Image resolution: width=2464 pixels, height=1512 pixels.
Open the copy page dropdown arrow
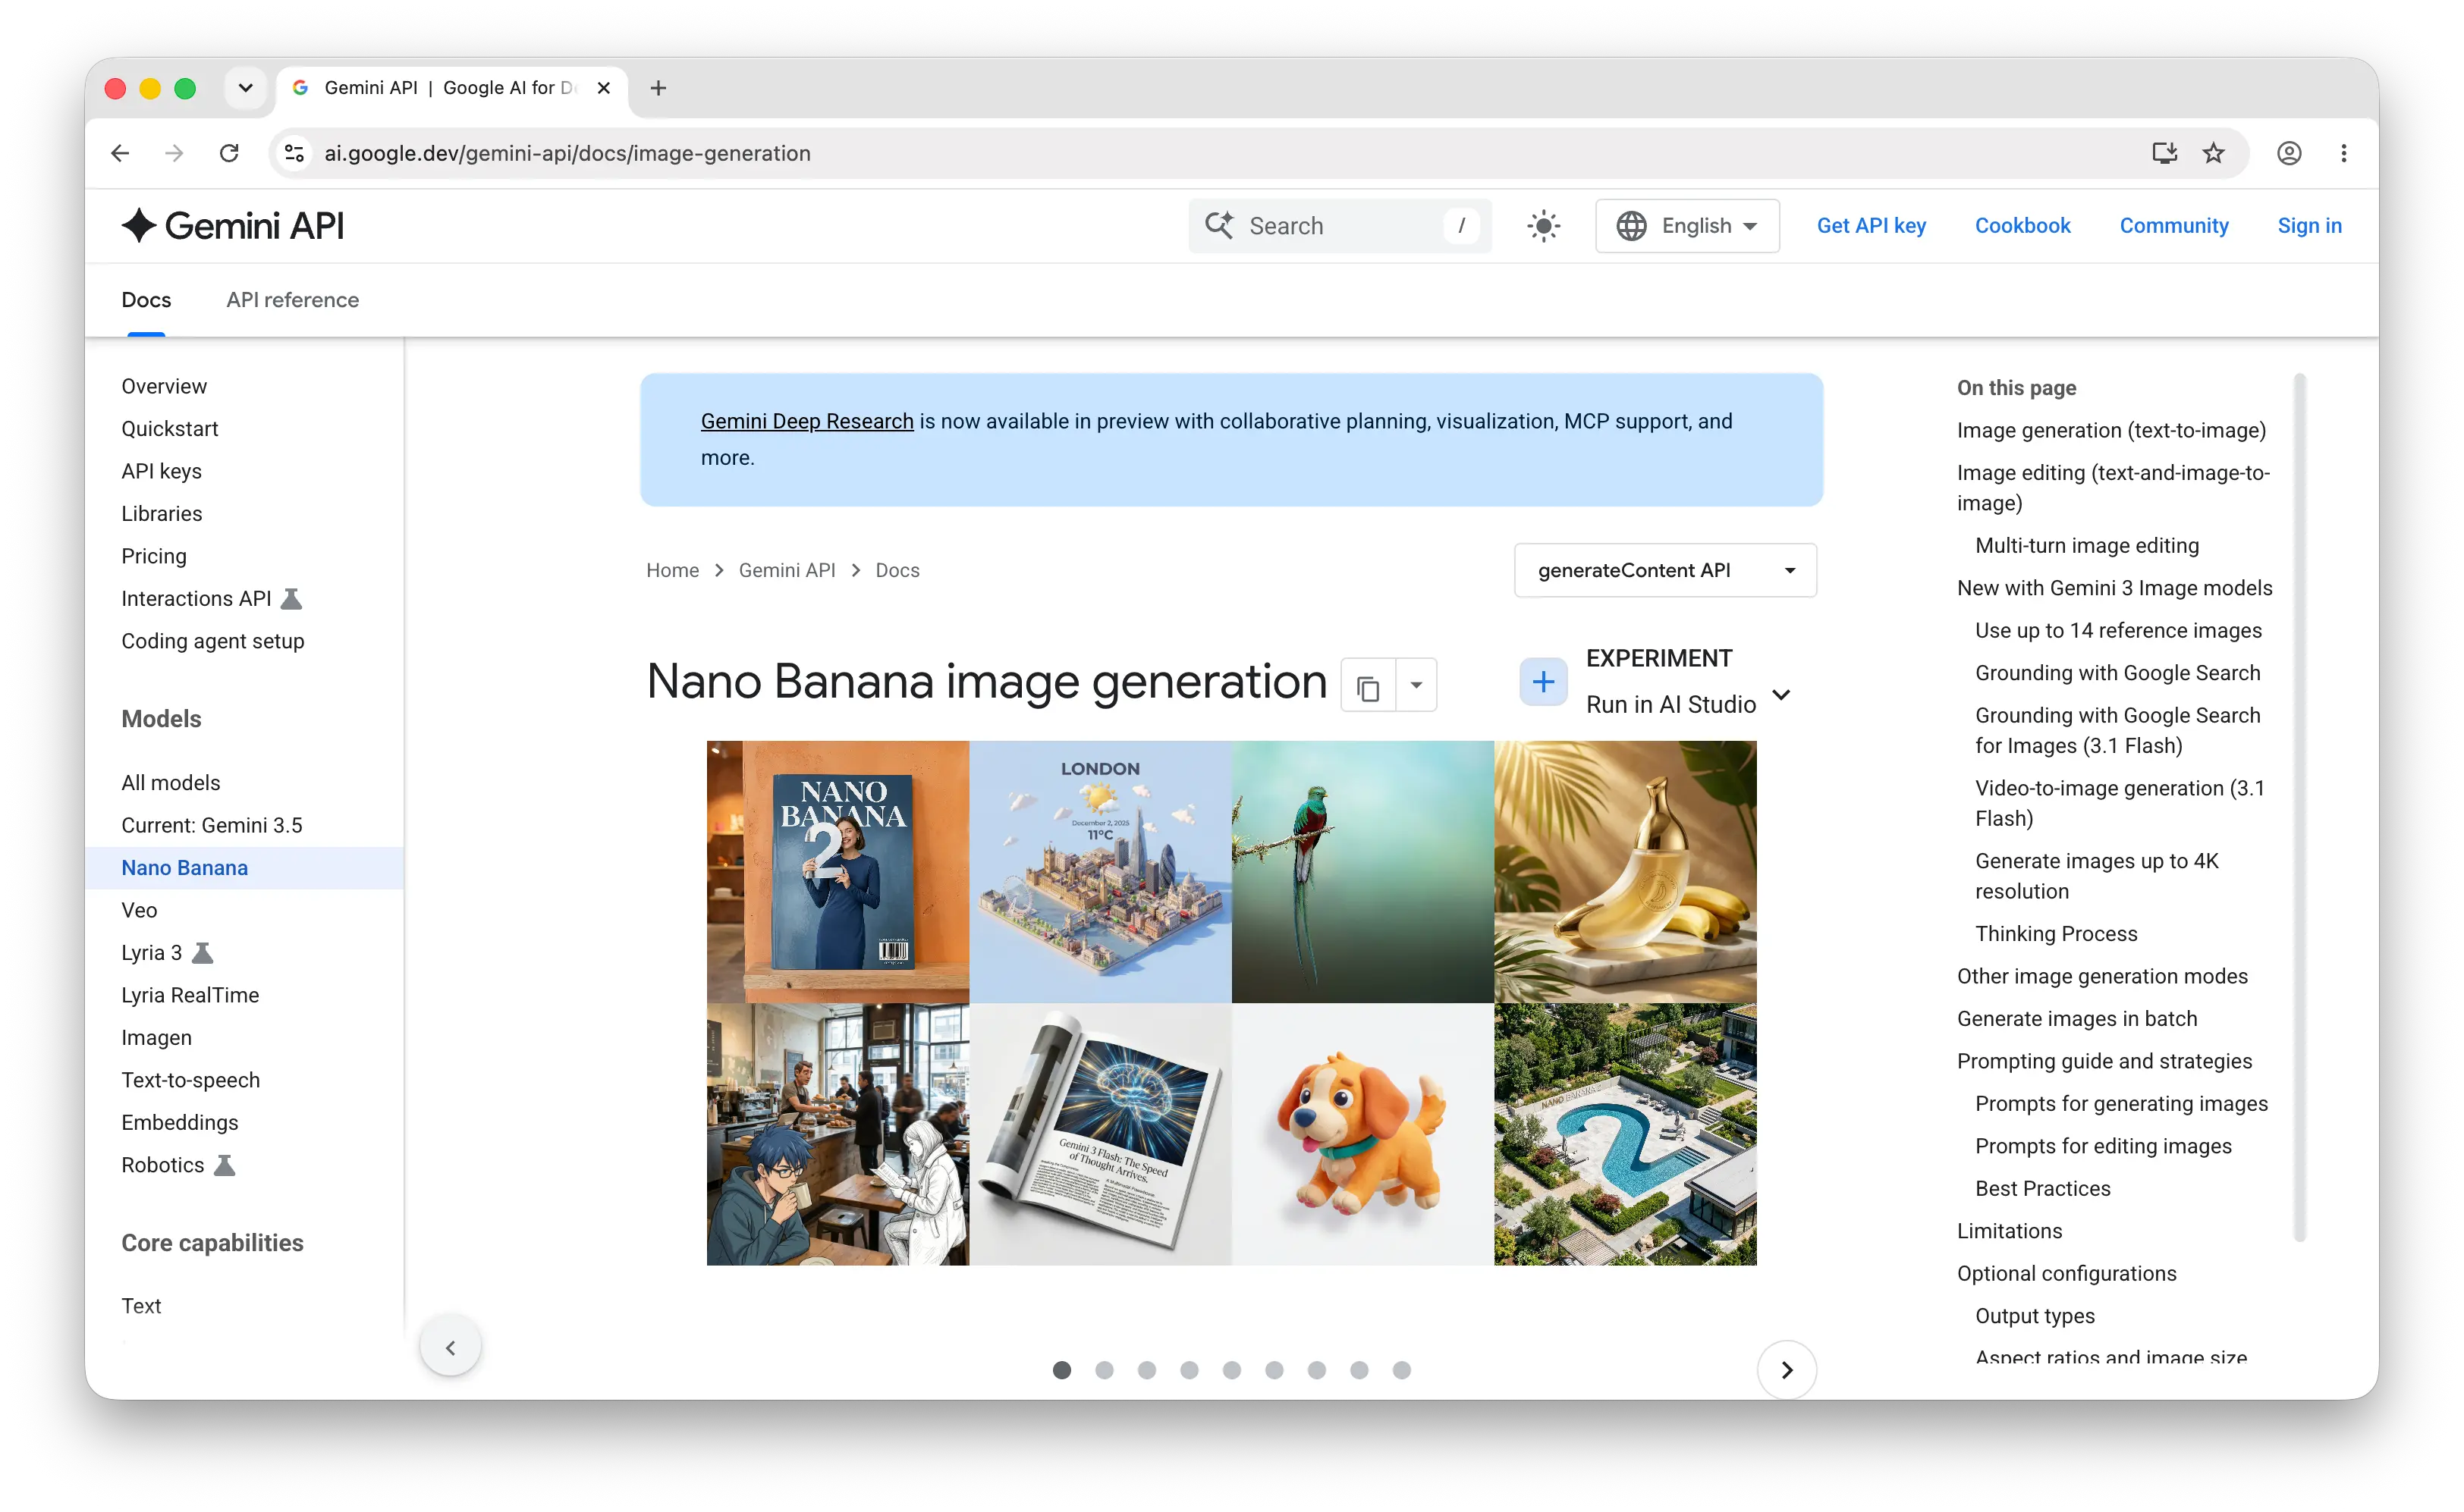pyautogui.click(x=1416, y=686)
